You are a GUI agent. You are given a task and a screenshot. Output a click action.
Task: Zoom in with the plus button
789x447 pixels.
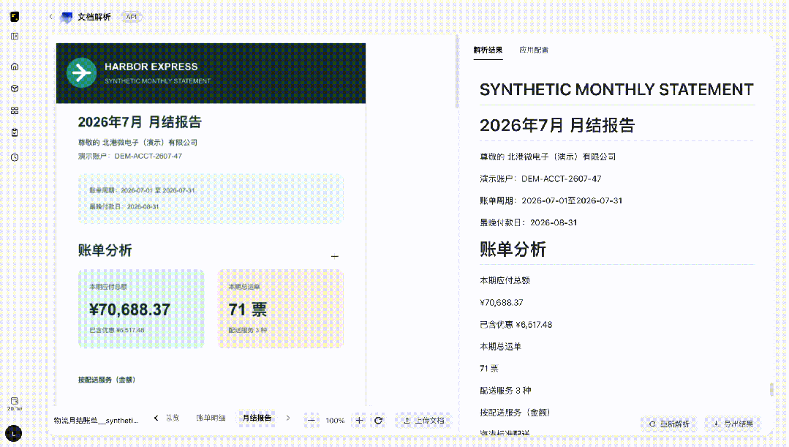pos(359,421)
